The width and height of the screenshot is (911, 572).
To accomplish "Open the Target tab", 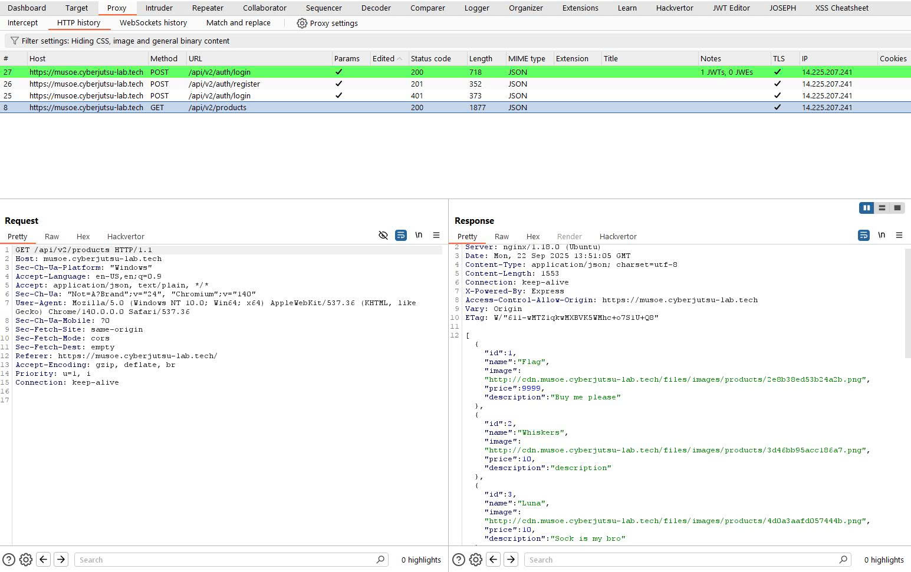I will point(77,8).
